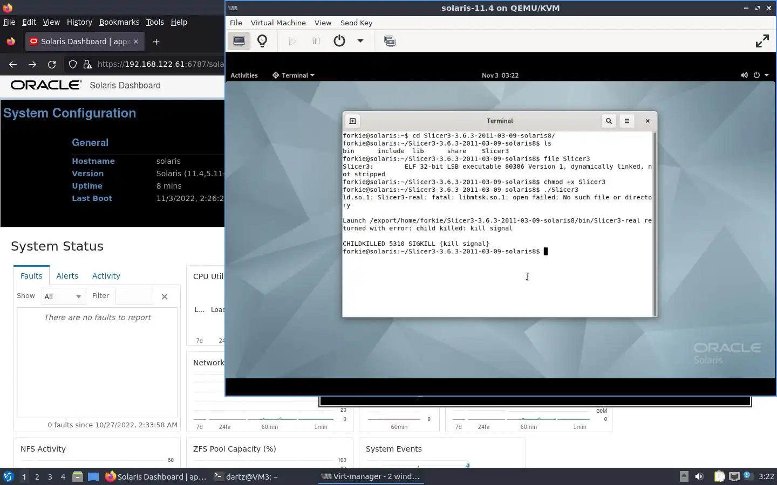777x485 pixels.
Task: Open the host taskbar application launcher
Action: pos(9,476)
